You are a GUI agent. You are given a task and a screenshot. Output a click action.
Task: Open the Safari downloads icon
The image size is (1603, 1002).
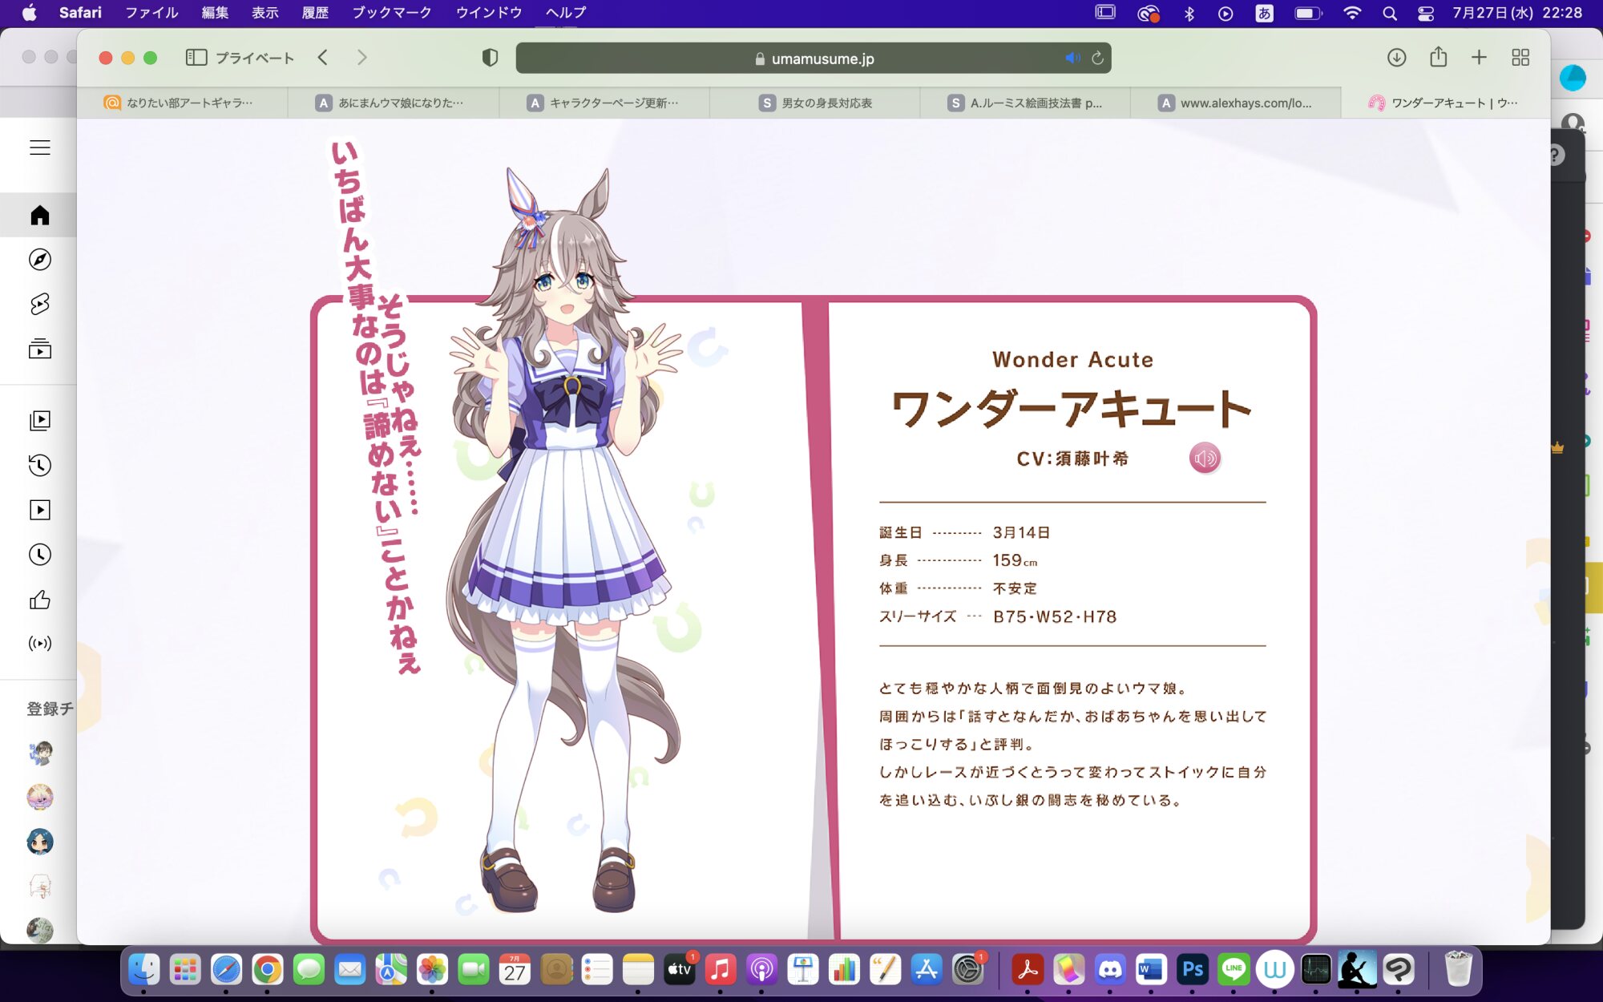(1396, 58)
